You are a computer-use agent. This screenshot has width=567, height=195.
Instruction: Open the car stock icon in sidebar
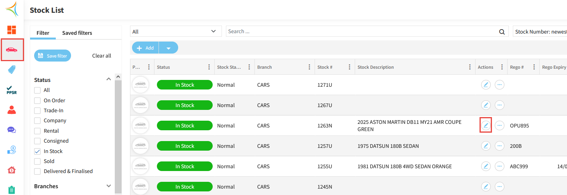tap(12, 50)
